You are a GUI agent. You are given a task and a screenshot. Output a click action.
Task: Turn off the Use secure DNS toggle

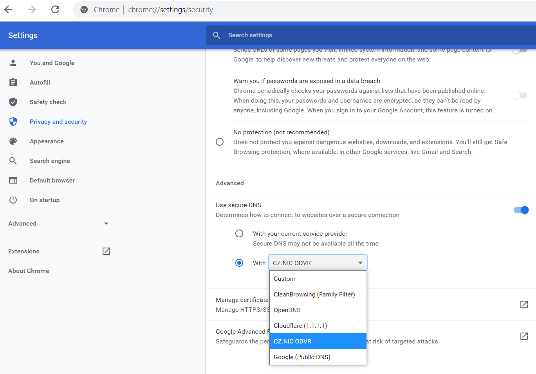(x=521, y=210)
